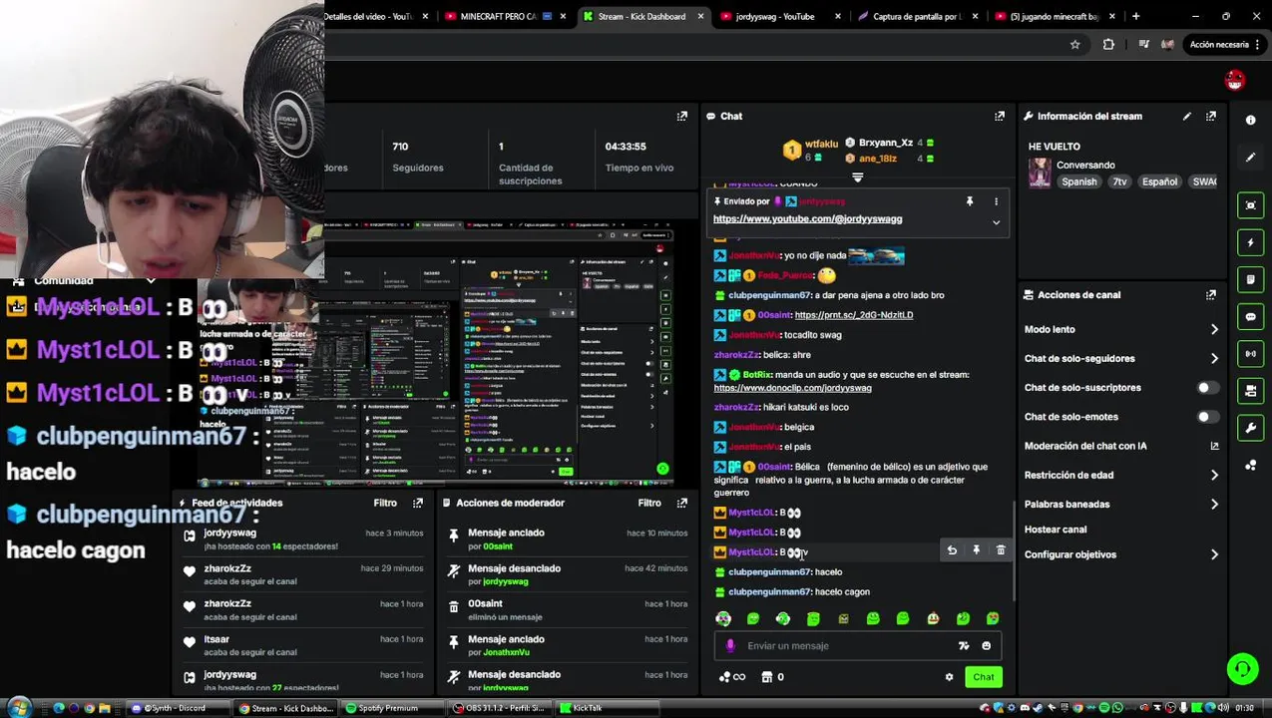
Task: Open the Moderación del chat con IA link icon
Action: click(1214, 446)
